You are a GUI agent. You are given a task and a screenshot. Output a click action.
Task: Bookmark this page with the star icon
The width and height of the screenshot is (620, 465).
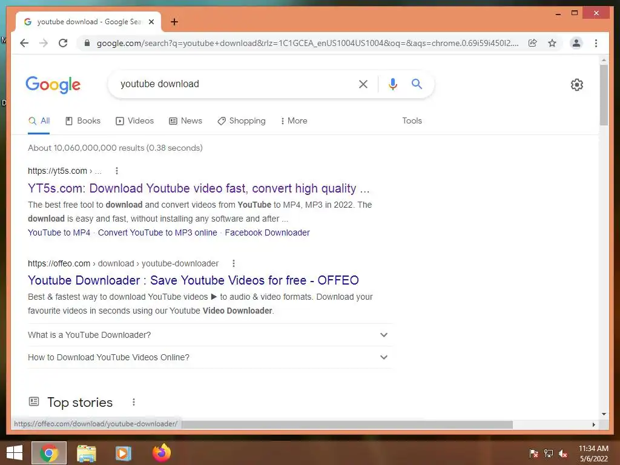pos(552,43)
